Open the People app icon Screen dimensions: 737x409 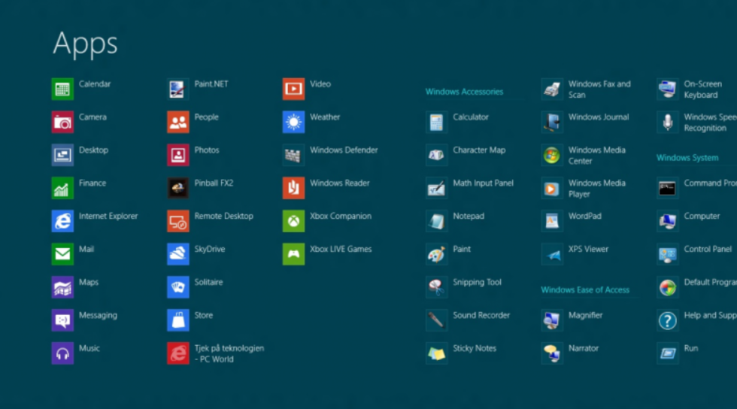pyautogui.click(x=178, y=123)
